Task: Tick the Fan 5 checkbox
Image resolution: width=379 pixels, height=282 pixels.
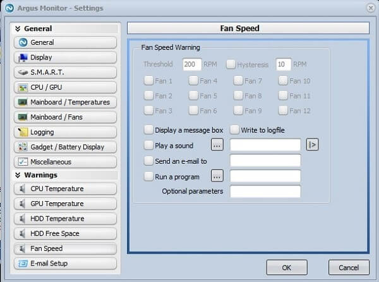Action: [x=193, y=95]
